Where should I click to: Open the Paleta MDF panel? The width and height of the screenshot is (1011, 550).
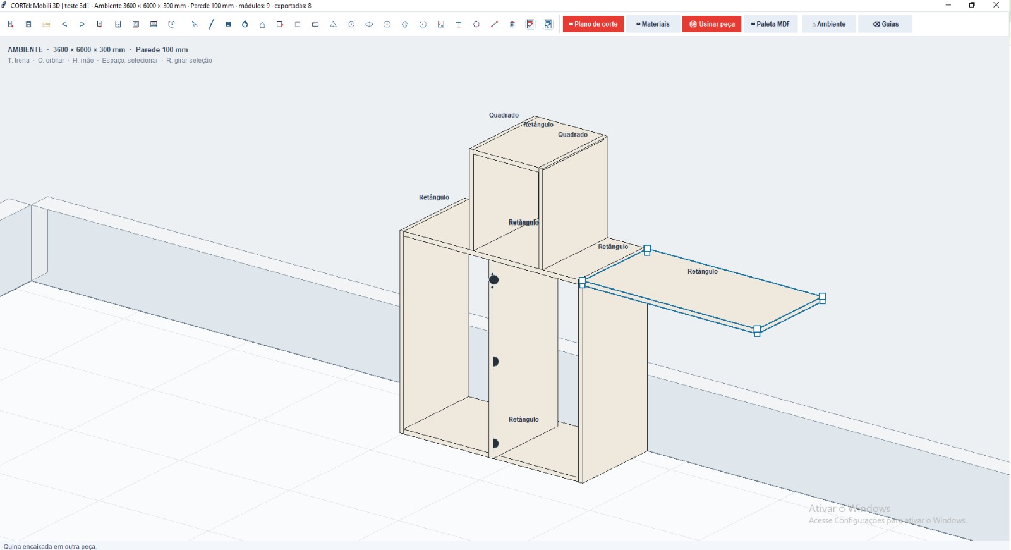coord(770,24)
